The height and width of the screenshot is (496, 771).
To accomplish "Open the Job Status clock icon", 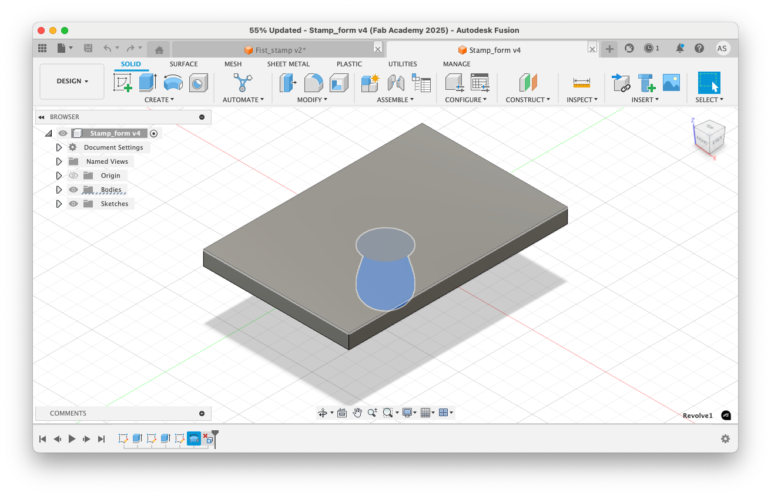I will tap(648, 48).
